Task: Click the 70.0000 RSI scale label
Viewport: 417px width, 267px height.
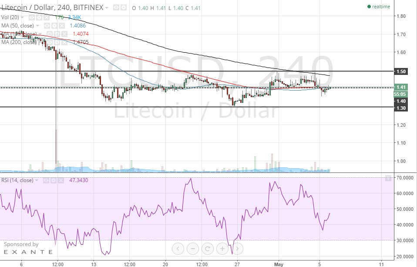Action: [x=405, y=178]
